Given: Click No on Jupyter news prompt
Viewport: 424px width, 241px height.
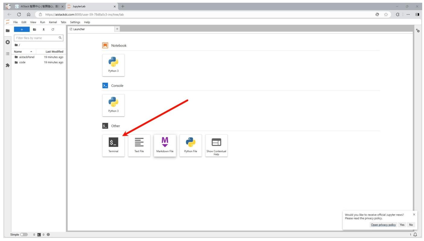Looking at the screenshot, I should click(411, 225).
